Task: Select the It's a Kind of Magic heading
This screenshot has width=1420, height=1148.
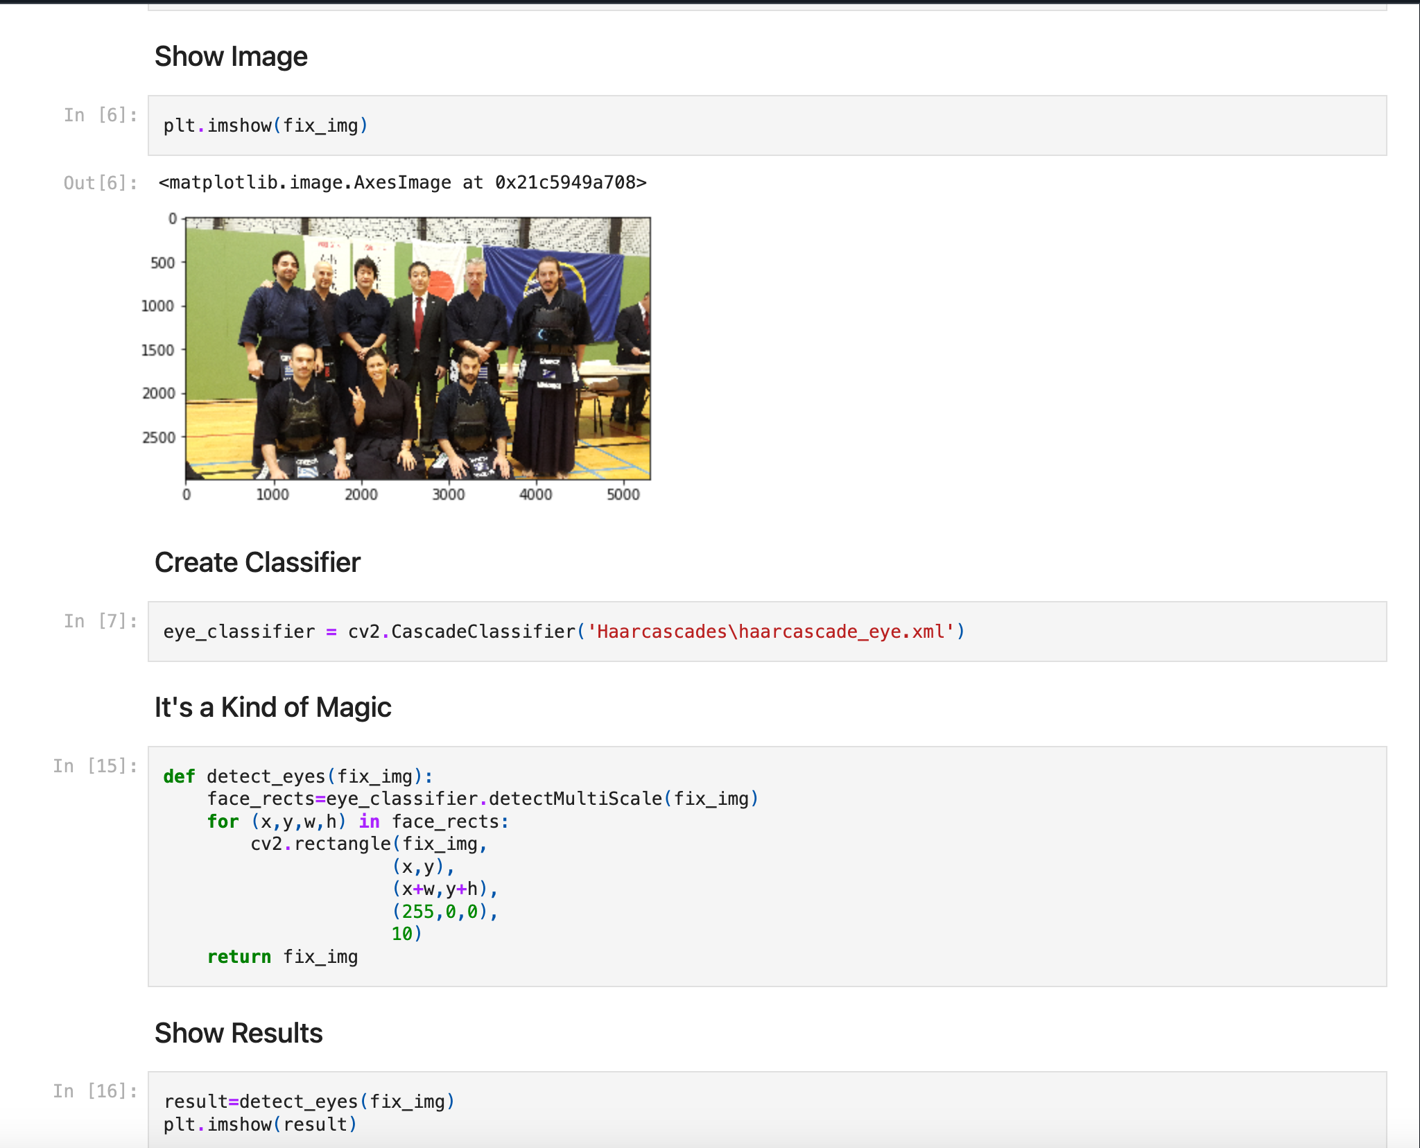Action: 272,707
